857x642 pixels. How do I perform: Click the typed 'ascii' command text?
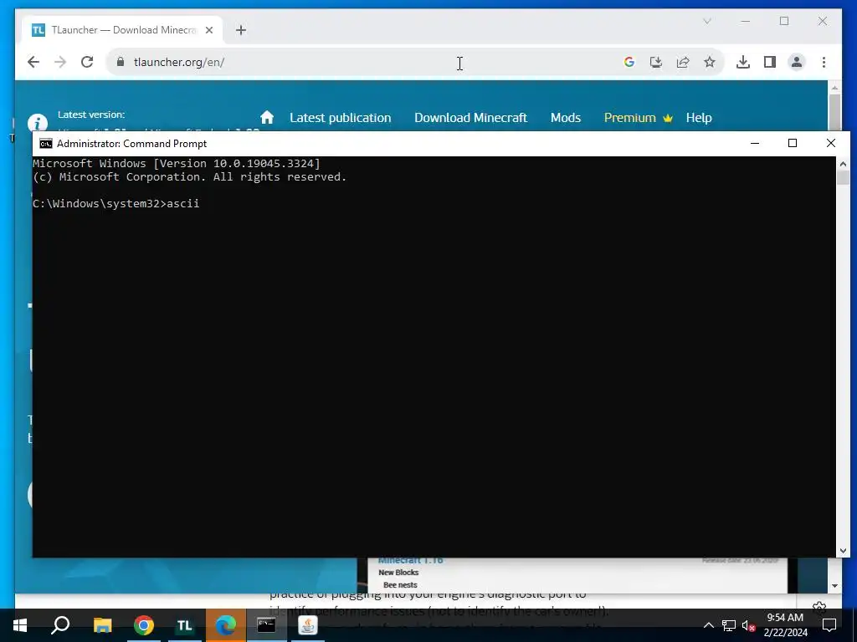coord(183,204)
